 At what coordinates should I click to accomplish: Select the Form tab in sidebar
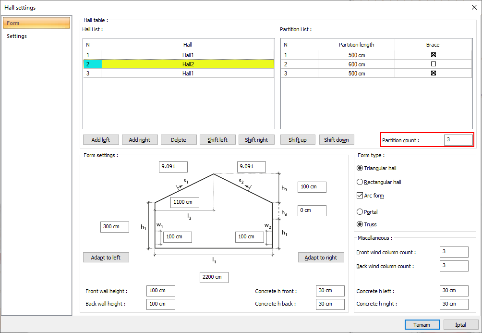point(36,23)
